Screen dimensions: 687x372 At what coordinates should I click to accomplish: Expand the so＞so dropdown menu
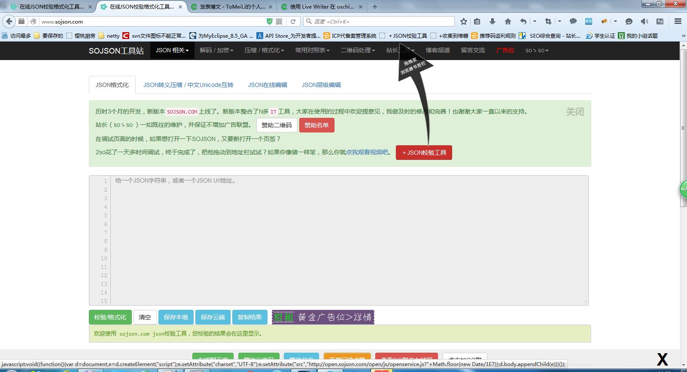537,50
